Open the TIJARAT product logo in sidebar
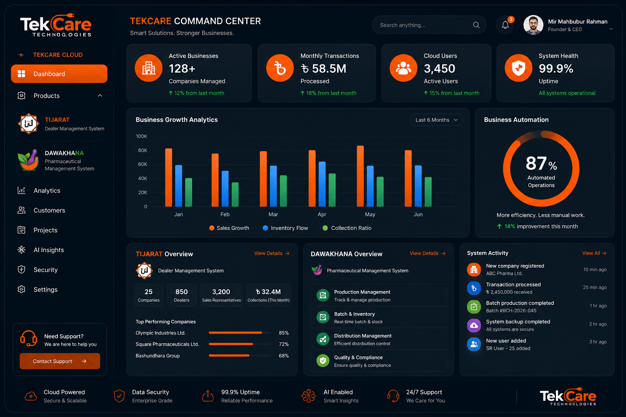Viewport: 626px width, 417px height. point(29,123)
